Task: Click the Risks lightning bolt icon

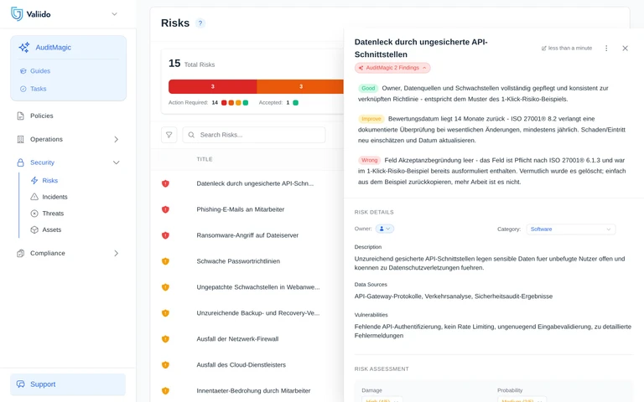Action: pos(34,181)
